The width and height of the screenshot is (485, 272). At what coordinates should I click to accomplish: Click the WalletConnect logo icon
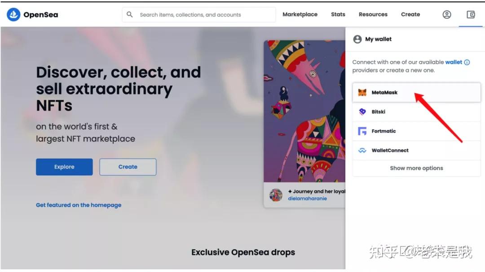(x=362, y=151)
